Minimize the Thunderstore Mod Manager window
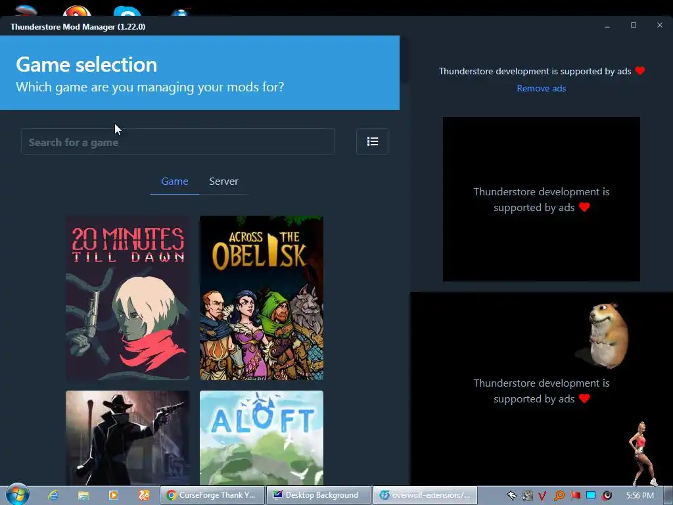 pyautogui.click(x=607, y=26)
